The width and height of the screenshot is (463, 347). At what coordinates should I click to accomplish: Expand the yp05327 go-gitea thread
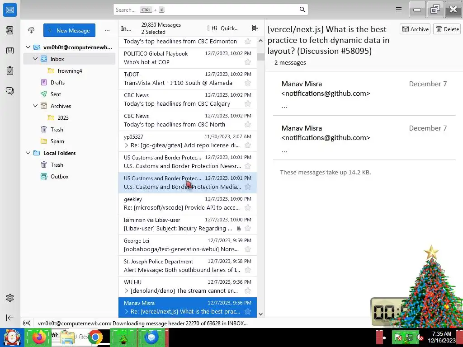click(x=127, y=145)
